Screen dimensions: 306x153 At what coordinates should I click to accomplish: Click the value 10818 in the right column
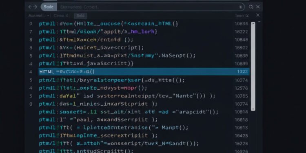point(241,112)
